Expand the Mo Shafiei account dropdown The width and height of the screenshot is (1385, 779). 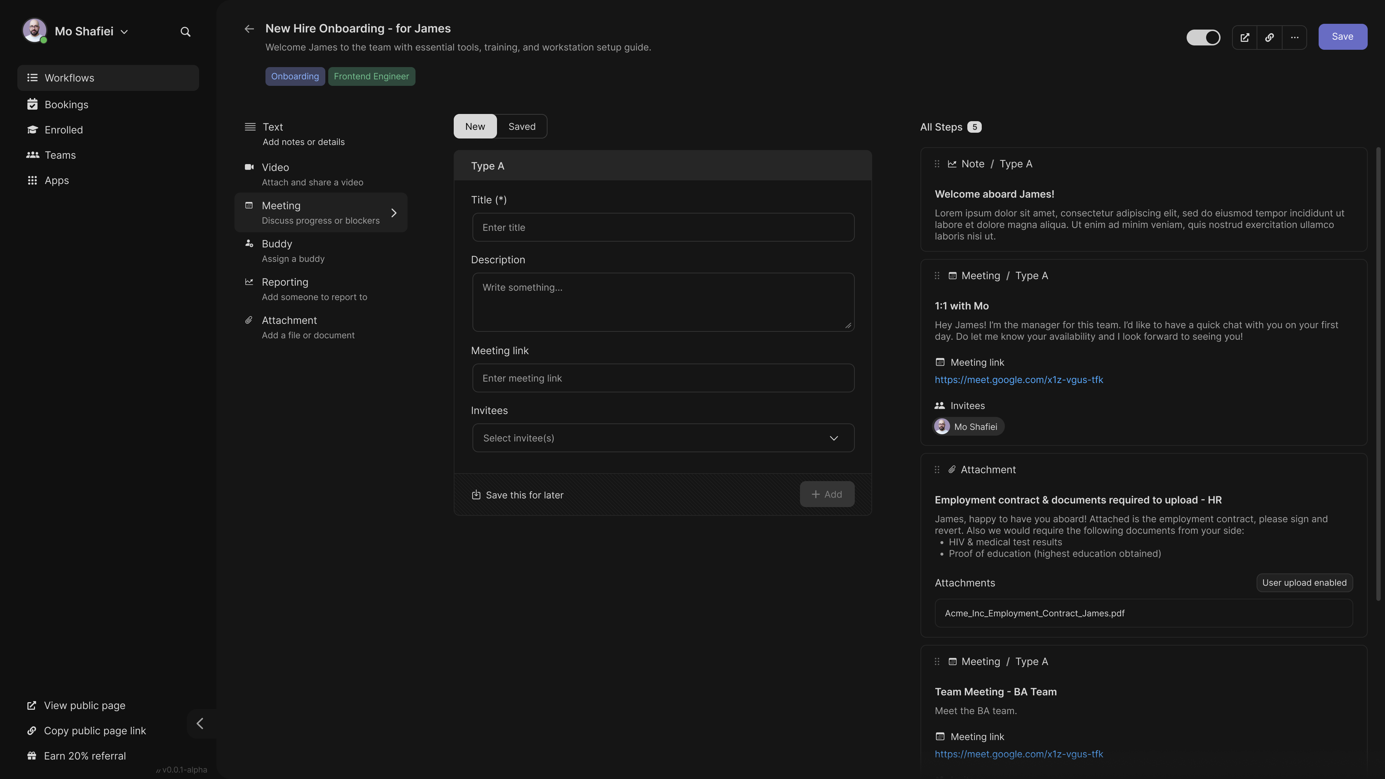pos(124,32)
